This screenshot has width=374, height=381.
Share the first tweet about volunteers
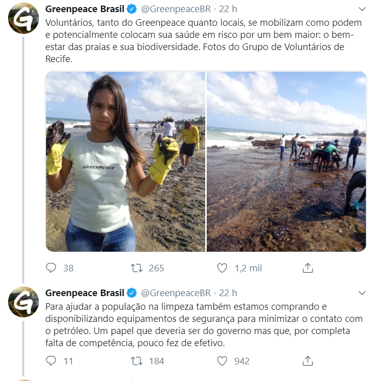click(308, 268)
